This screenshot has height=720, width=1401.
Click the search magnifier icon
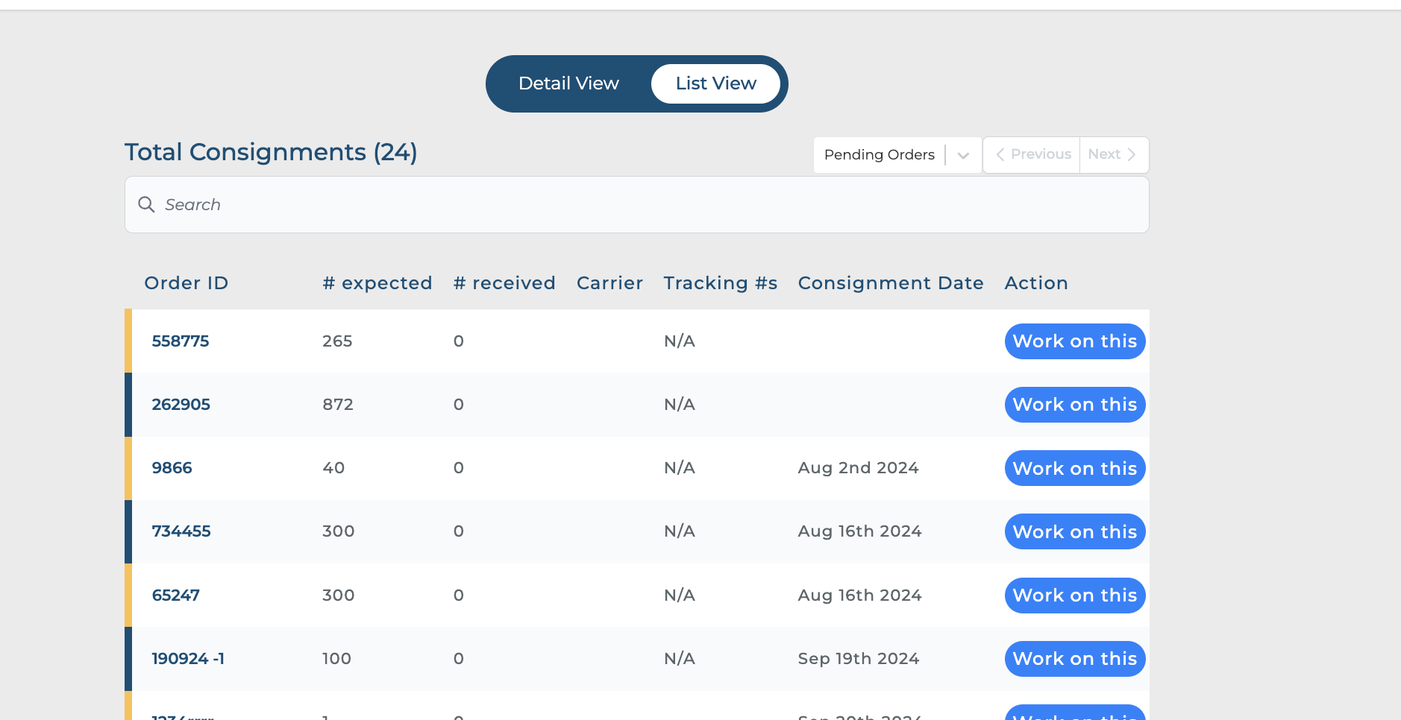click(x=146, y=204)
